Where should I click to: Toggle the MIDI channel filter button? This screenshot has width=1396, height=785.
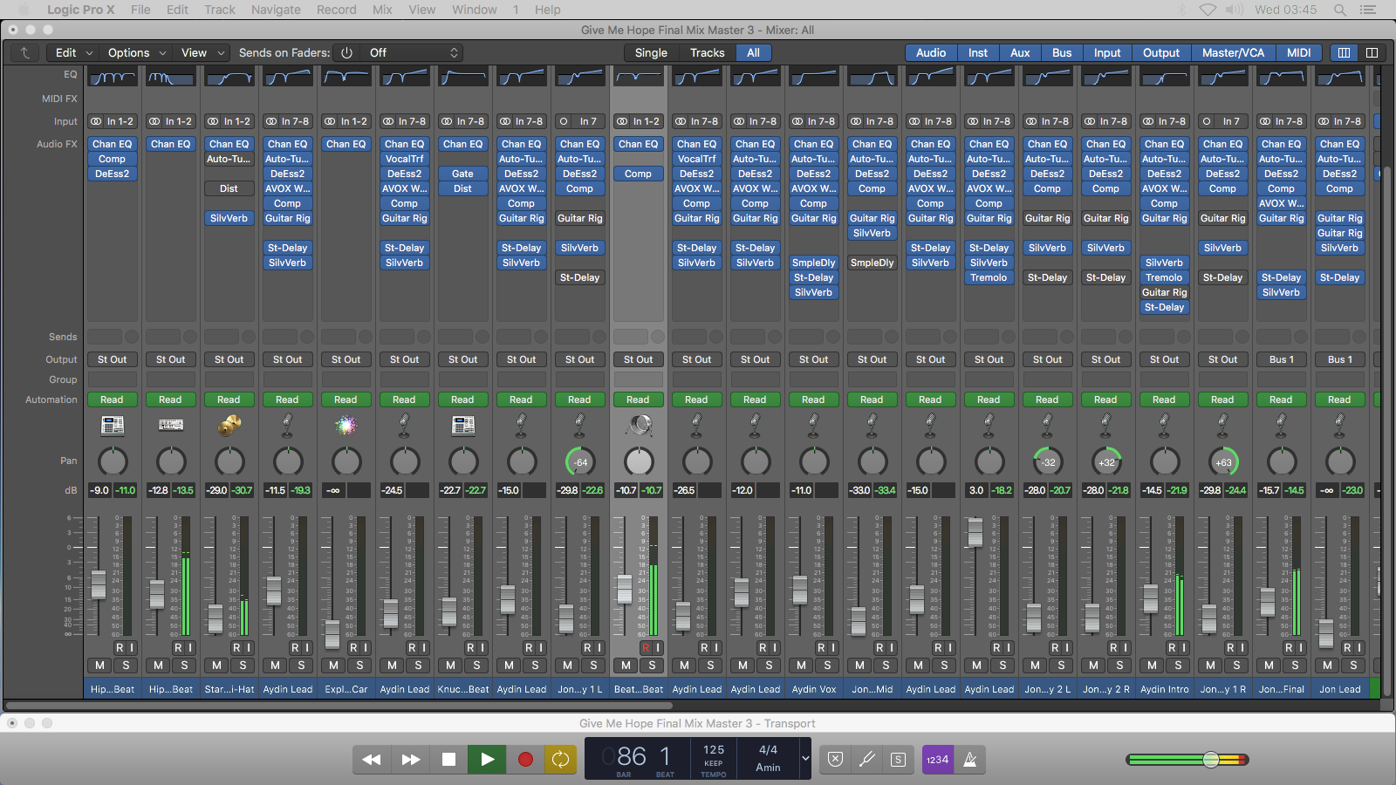pos(1299,52)
